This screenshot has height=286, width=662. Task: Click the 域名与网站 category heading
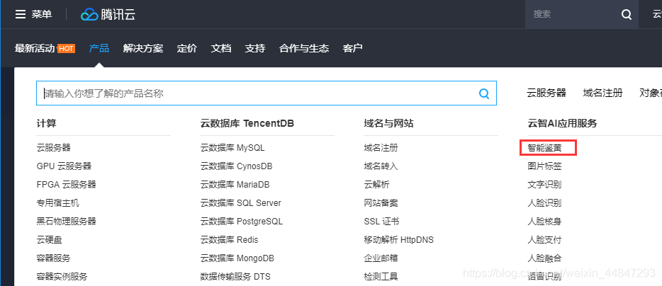(x=388, y=124)
